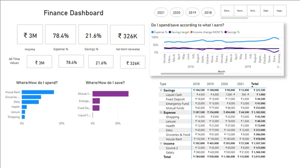300x168 pixels.
Task: Click the Expense % legend marker
Action: point(152,32)
